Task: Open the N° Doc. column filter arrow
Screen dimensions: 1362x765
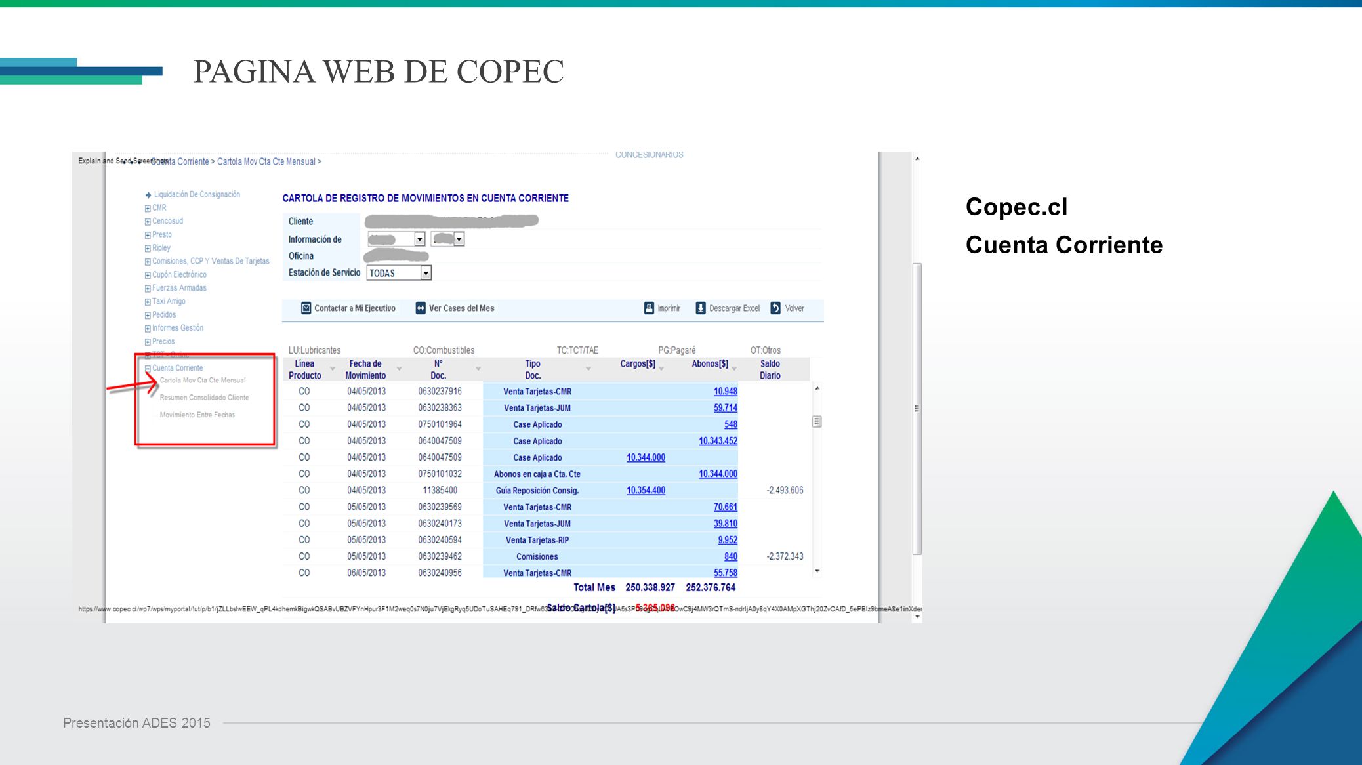Action: tap(478, 369)
